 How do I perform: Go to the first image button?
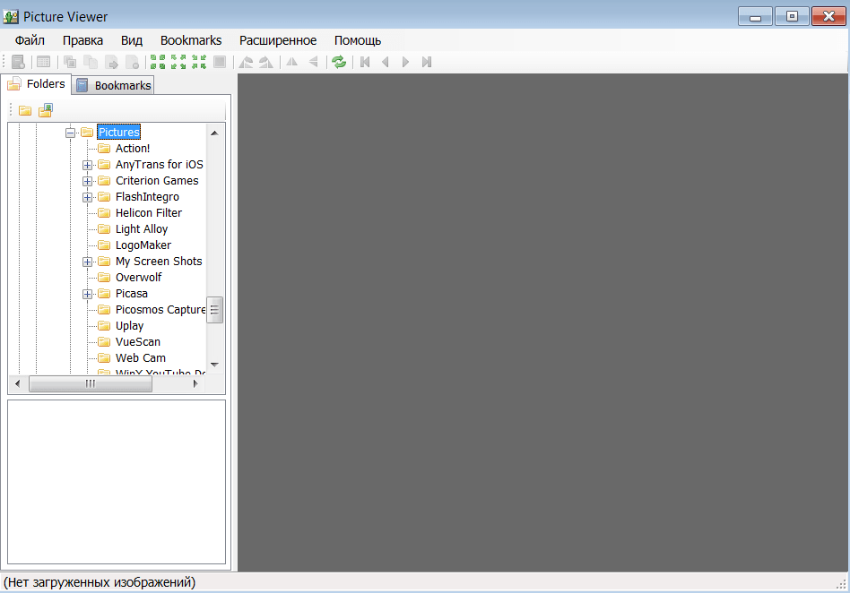pos(365,63)
